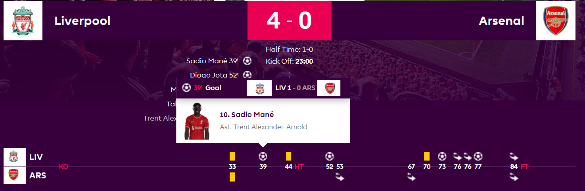This screenshot has height=191, width=585.
Task: Click the yellow card at 44 minutes
Action: click(289, 156)
